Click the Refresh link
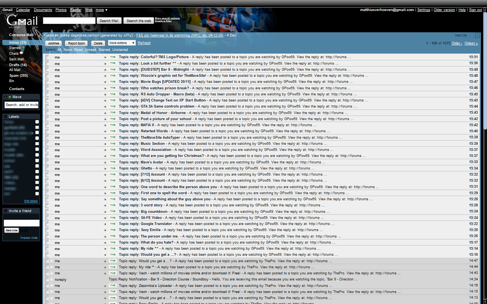487x304 pixels. [144, 43]
